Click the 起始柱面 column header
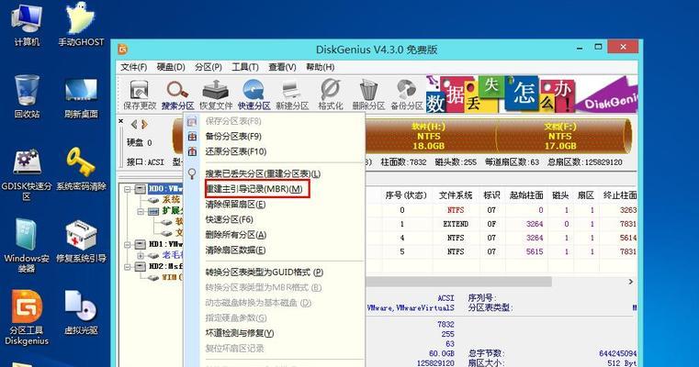Viewport: 699px width, 367px height. click(526, 195)
